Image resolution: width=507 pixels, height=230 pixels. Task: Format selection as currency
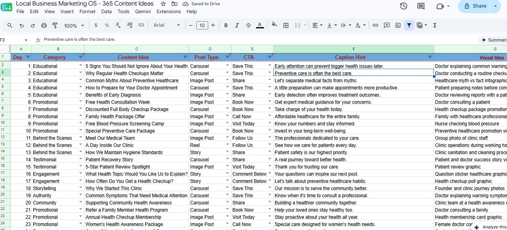pos(96,25)
